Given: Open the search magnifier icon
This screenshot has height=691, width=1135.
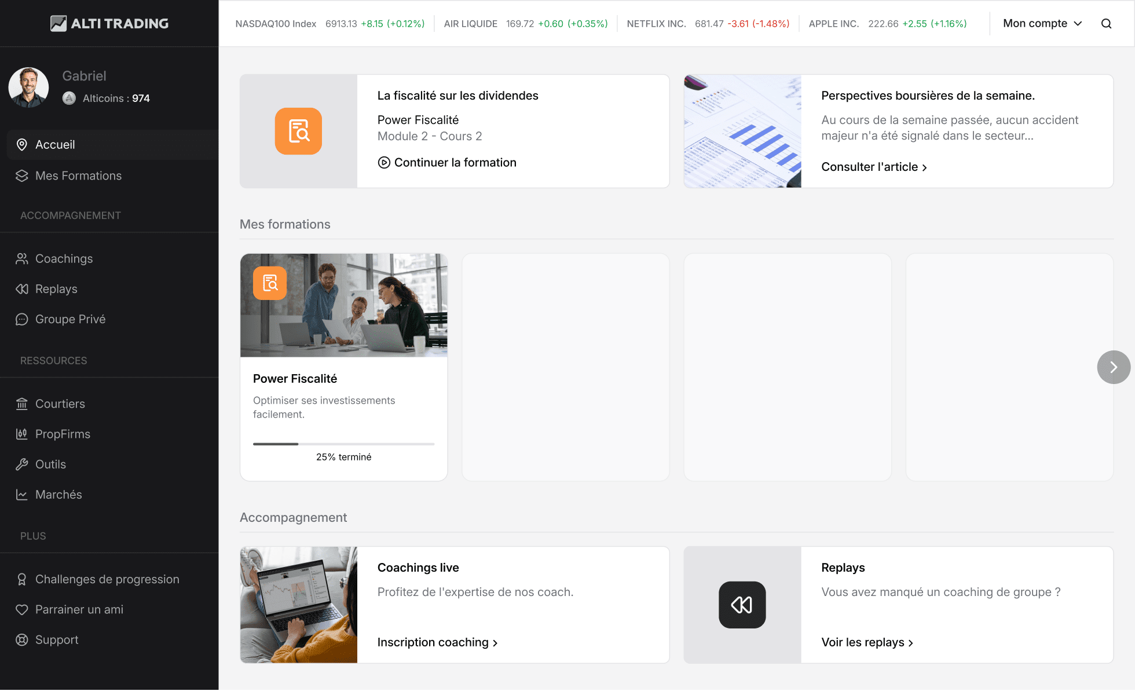Looking at the screenshot, I should coord(1106,24).
